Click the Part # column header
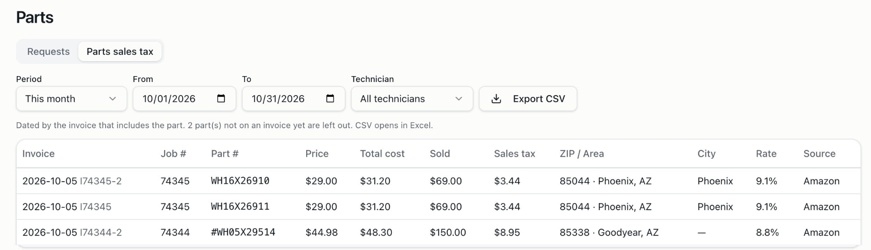The height and width of the screenshot is (250, 871). click(225, 154)
